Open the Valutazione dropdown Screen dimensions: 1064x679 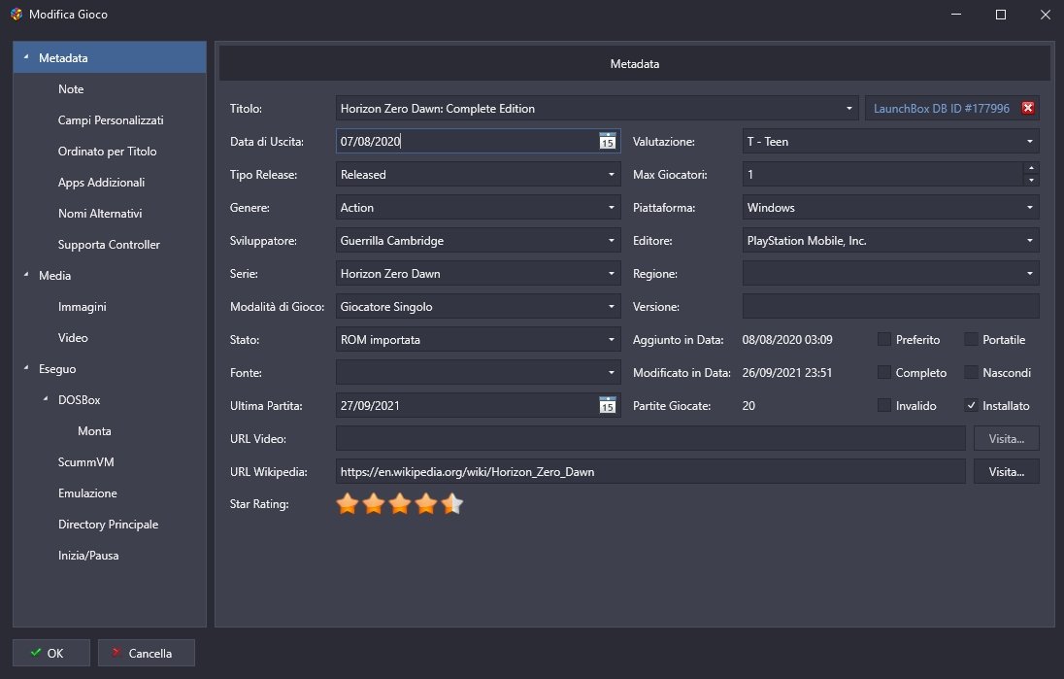click(1029, 141)
